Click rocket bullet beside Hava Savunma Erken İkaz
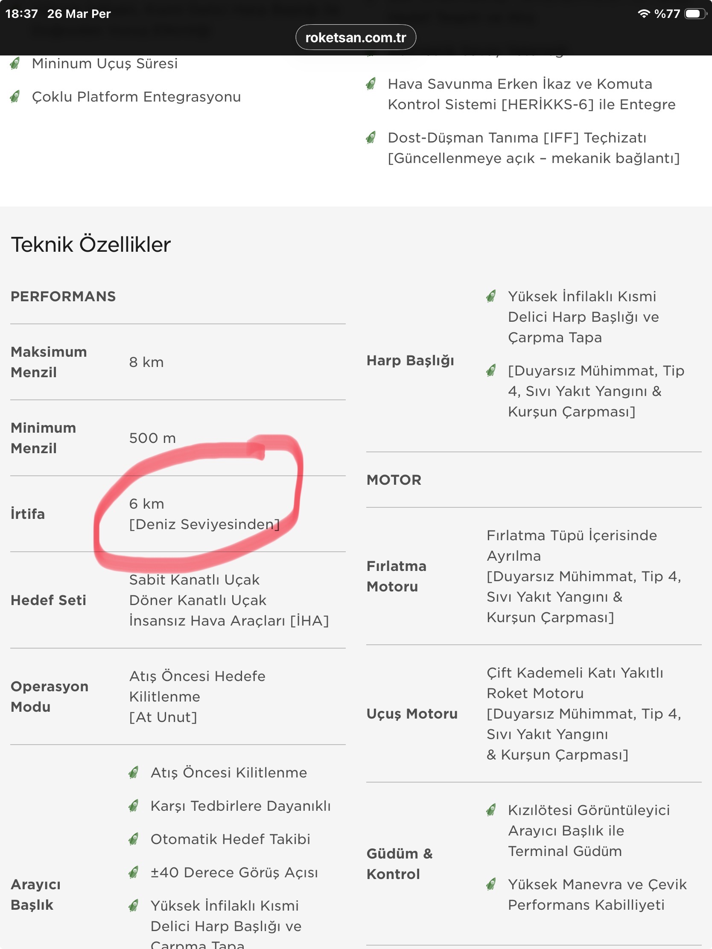Screen dimensions: 712x949 [371, 84]
